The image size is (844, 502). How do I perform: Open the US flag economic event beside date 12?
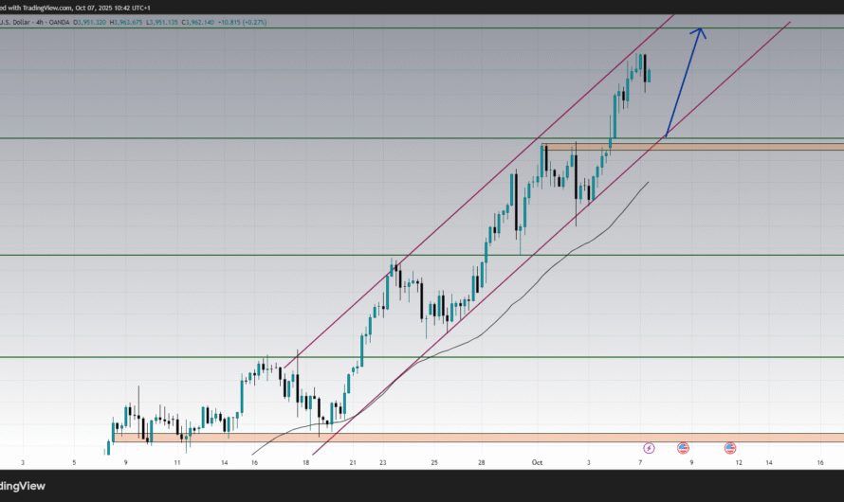point(730,448)
